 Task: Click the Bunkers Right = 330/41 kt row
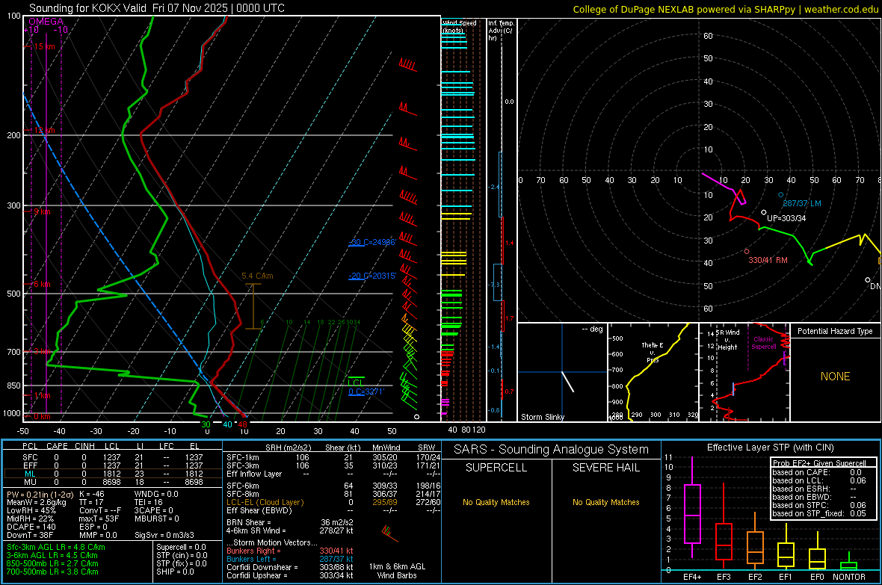(290, 551)
